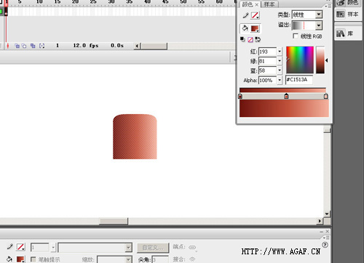This screenshot has width=364, height=263.
Task: Open the modify onion markers icon
Action: pyautogui.click(x=41, y=46)
